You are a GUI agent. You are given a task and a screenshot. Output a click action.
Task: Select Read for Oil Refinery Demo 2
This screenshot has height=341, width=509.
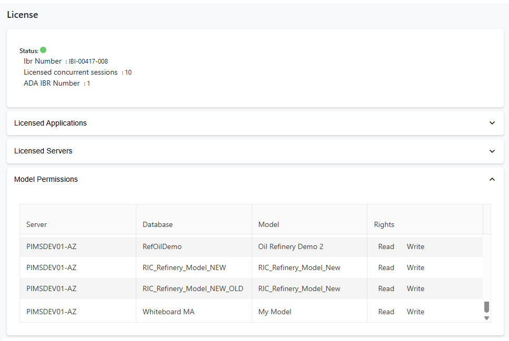click(386, 246)
